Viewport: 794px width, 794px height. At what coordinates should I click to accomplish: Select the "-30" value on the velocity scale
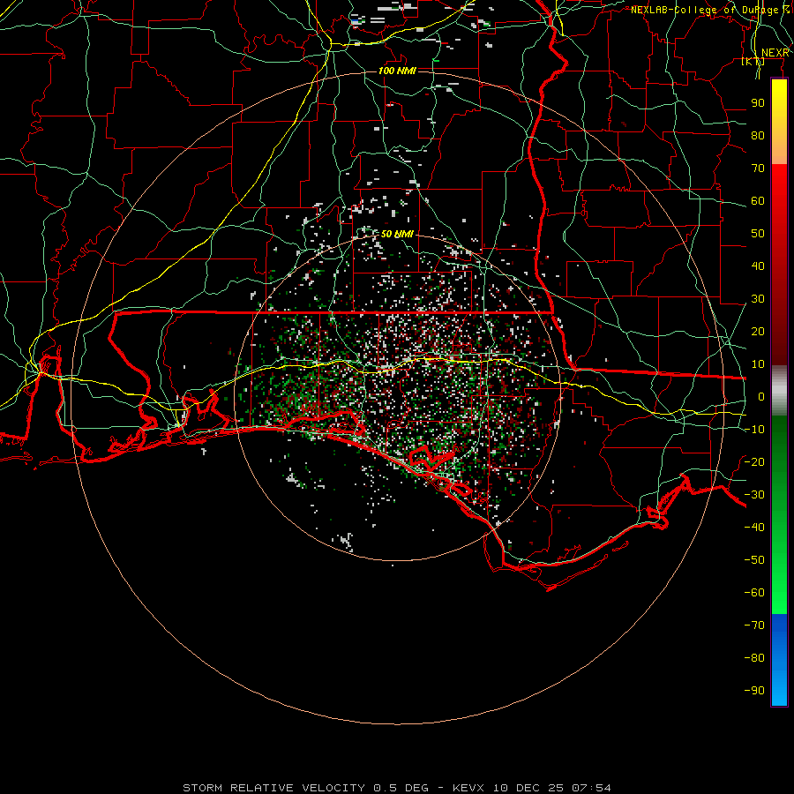coord(754,495)
